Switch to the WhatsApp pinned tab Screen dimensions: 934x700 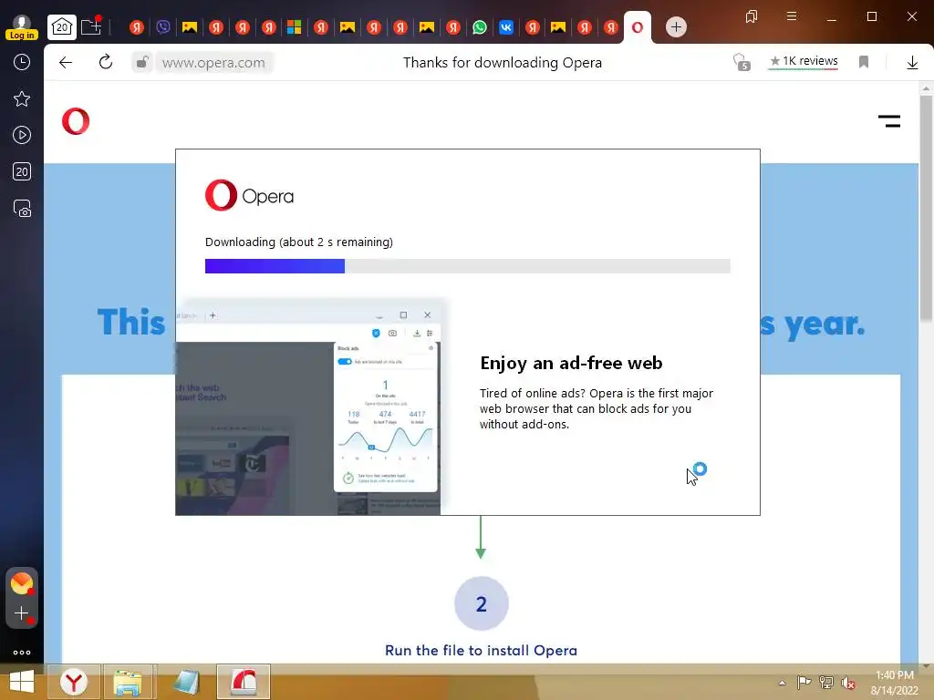[479, 26]
